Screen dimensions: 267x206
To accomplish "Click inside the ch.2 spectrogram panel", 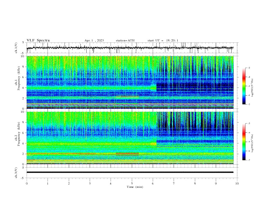I will pyautogui.click(x=130, y=138).
